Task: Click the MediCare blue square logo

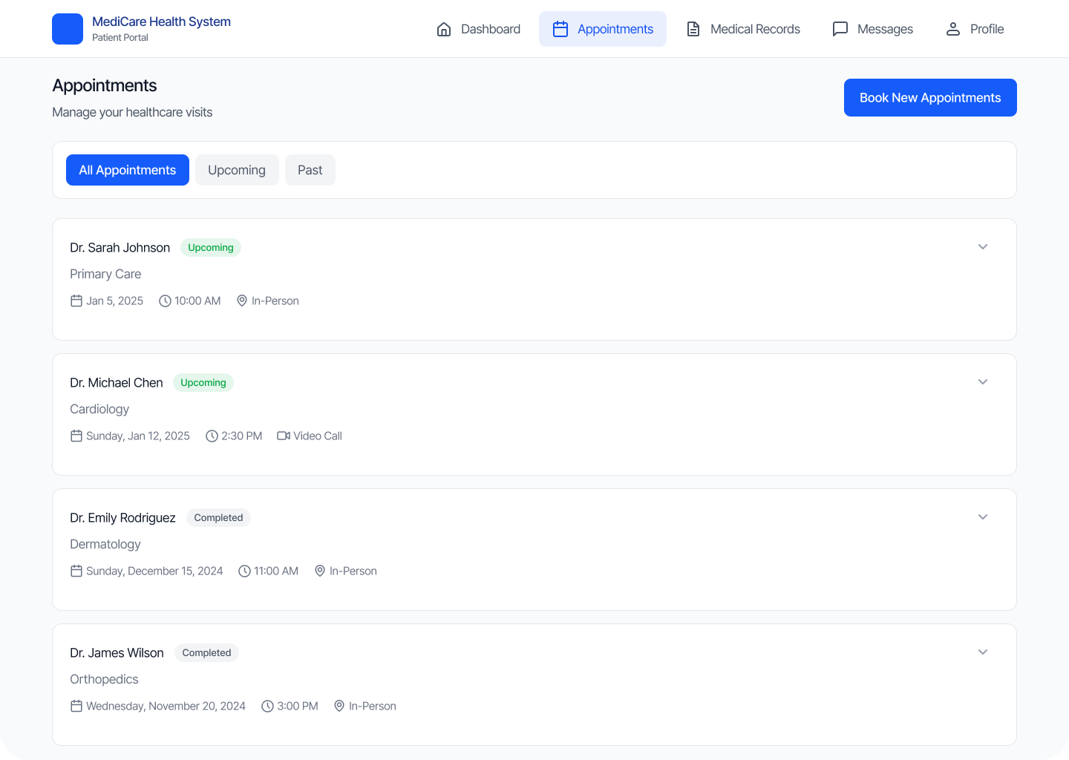Action: pos(68,29)
